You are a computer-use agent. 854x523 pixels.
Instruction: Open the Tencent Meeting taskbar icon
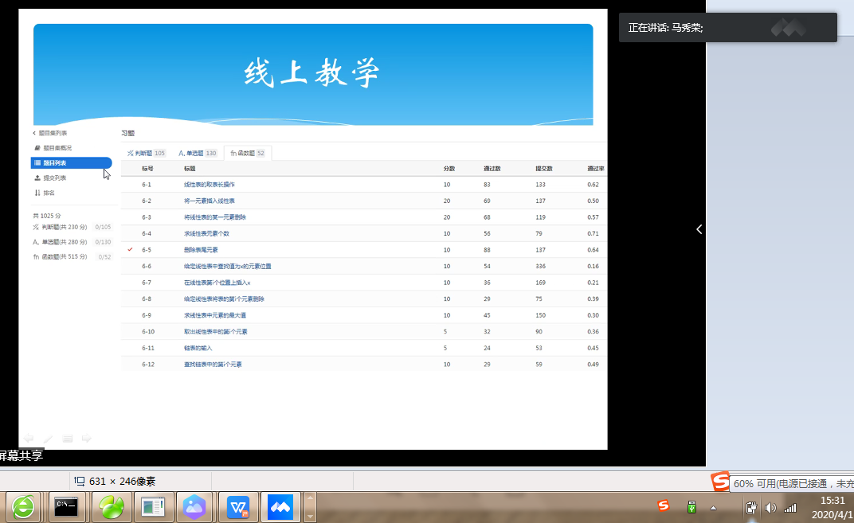(x=280, y=506)
